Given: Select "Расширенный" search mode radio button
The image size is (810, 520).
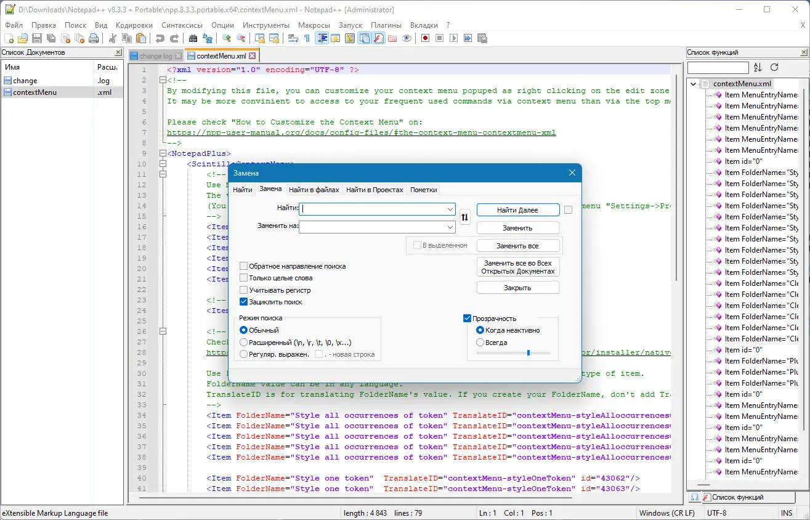Looking at the screenshot, I should click(x=244, y=343).
